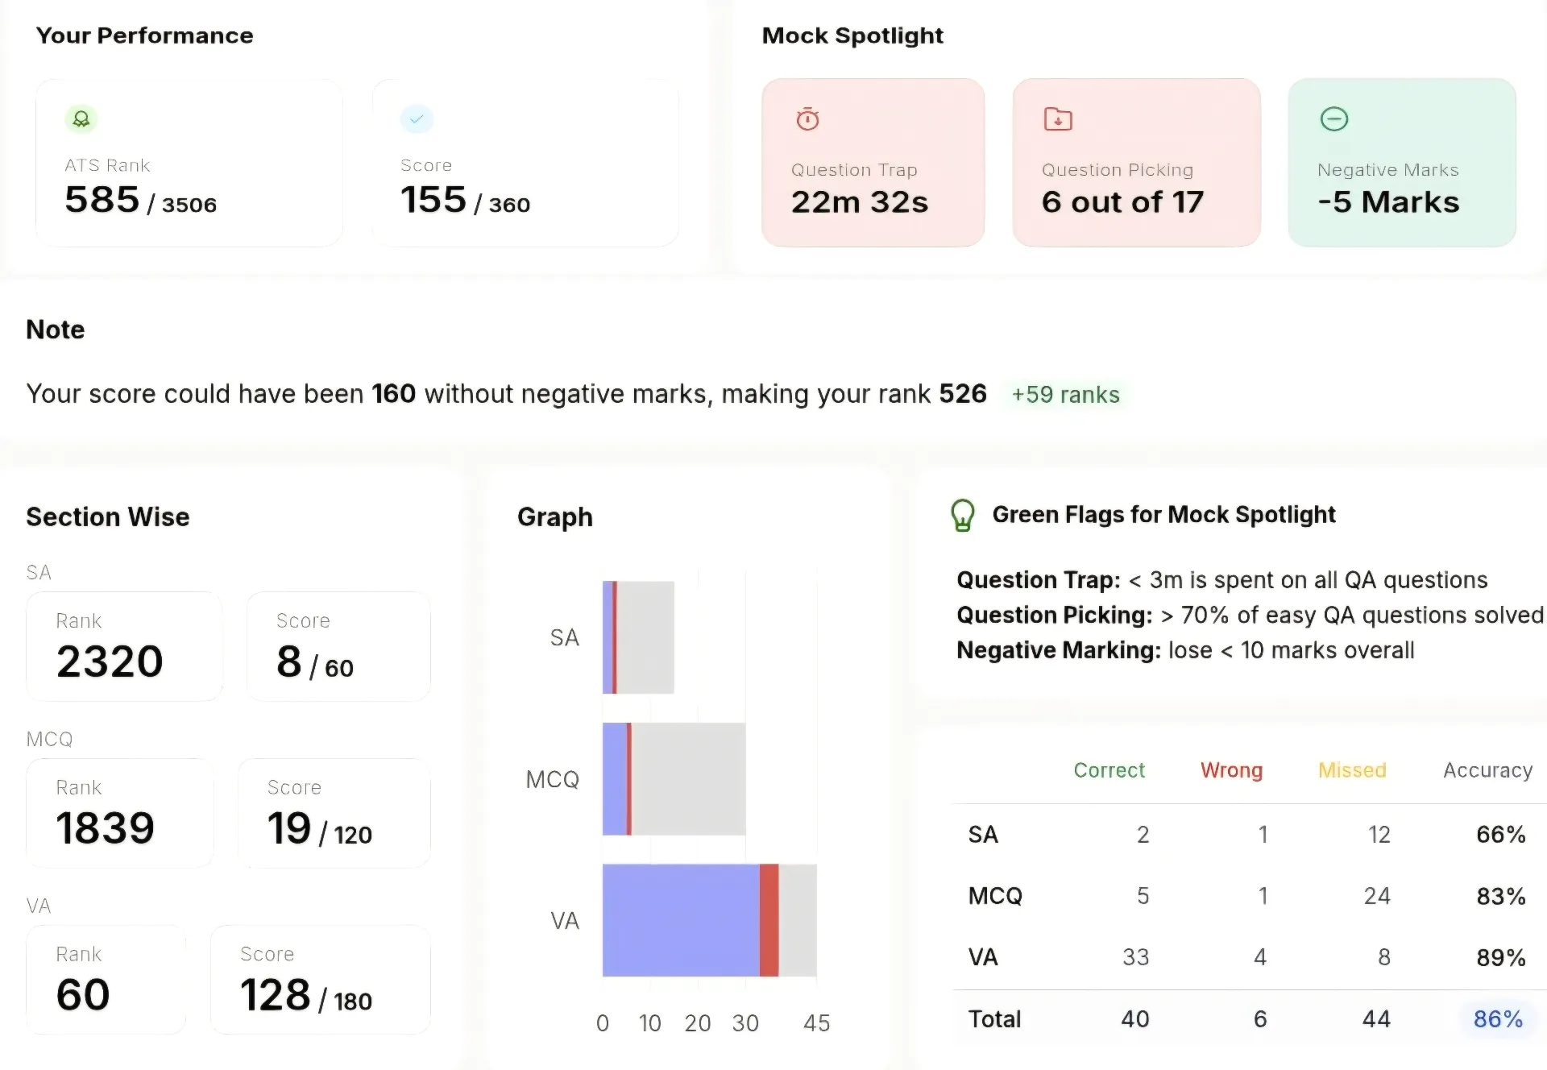1547x1070 pixels.
Task: Click the Question Trap stopwatch icon
Action: click(x=807, y=119)
